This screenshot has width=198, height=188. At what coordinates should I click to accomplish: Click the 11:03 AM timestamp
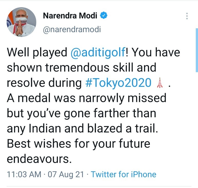tap(24, 174)
